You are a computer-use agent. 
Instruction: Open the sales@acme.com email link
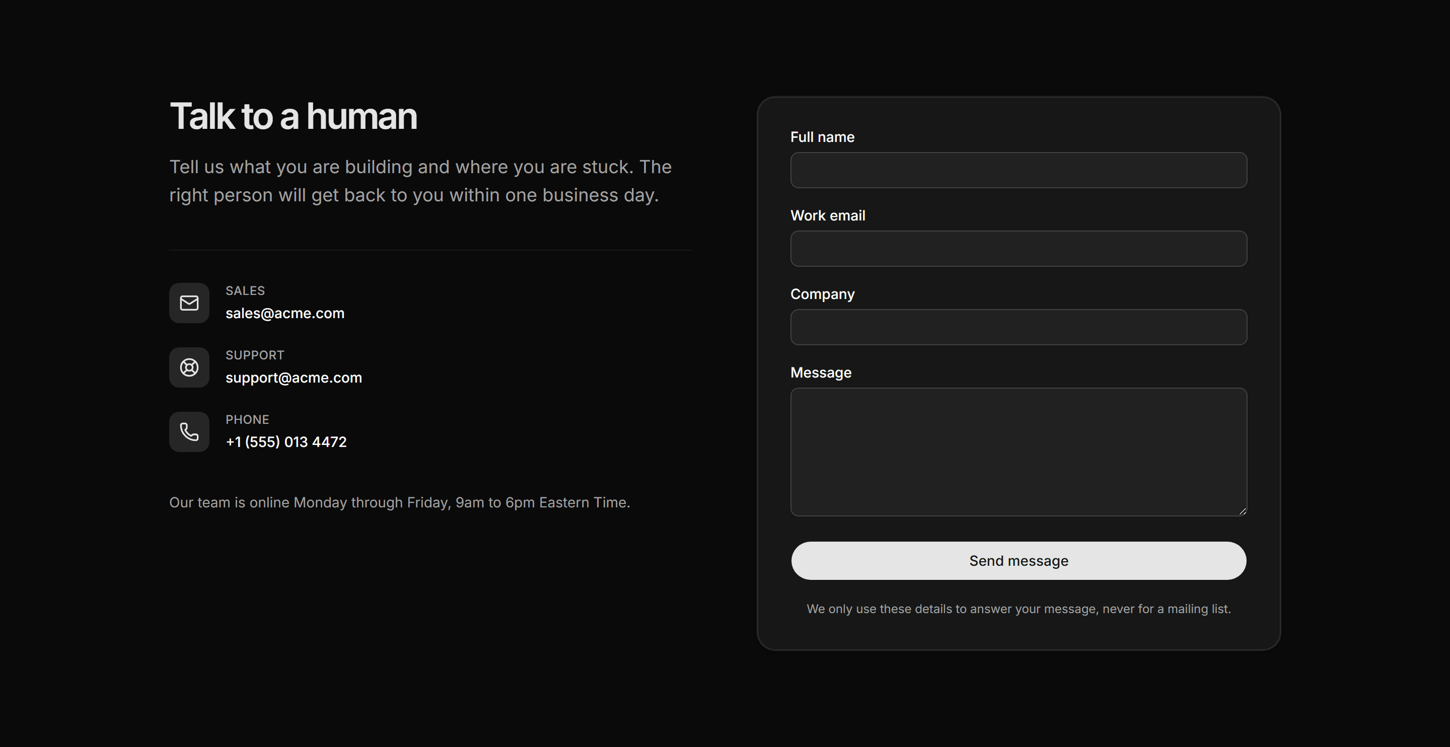pyautogui.click(x=285, y=313)
